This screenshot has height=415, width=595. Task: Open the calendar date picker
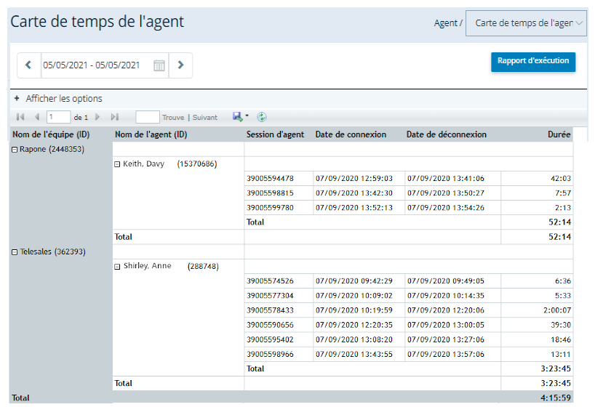[x=159, y=65]
